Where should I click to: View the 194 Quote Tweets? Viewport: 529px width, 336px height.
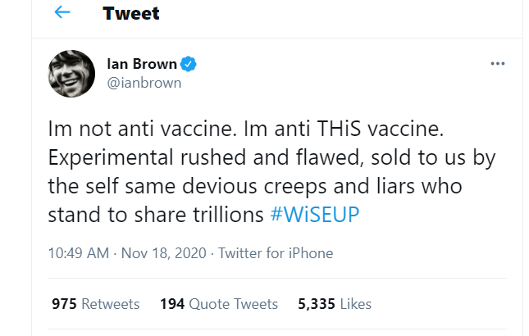[x=219, y=304]
